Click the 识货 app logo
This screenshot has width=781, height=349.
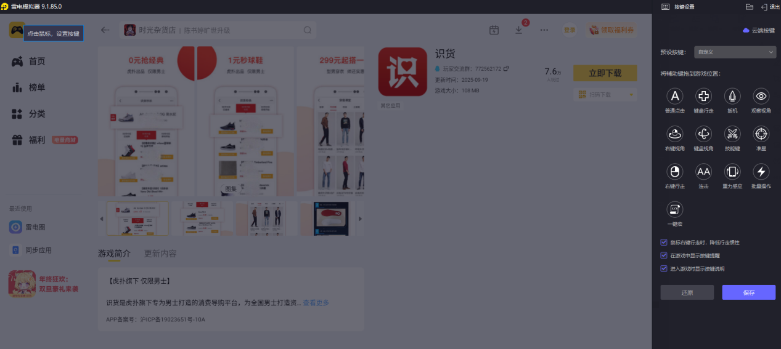[x=403, y=72]
